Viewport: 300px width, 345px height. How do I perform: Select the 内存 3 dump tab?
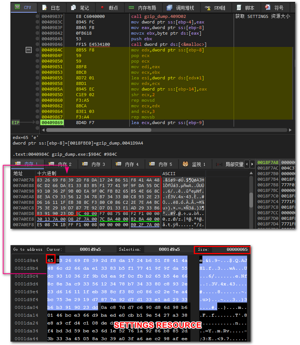click(x=94, y=164)
